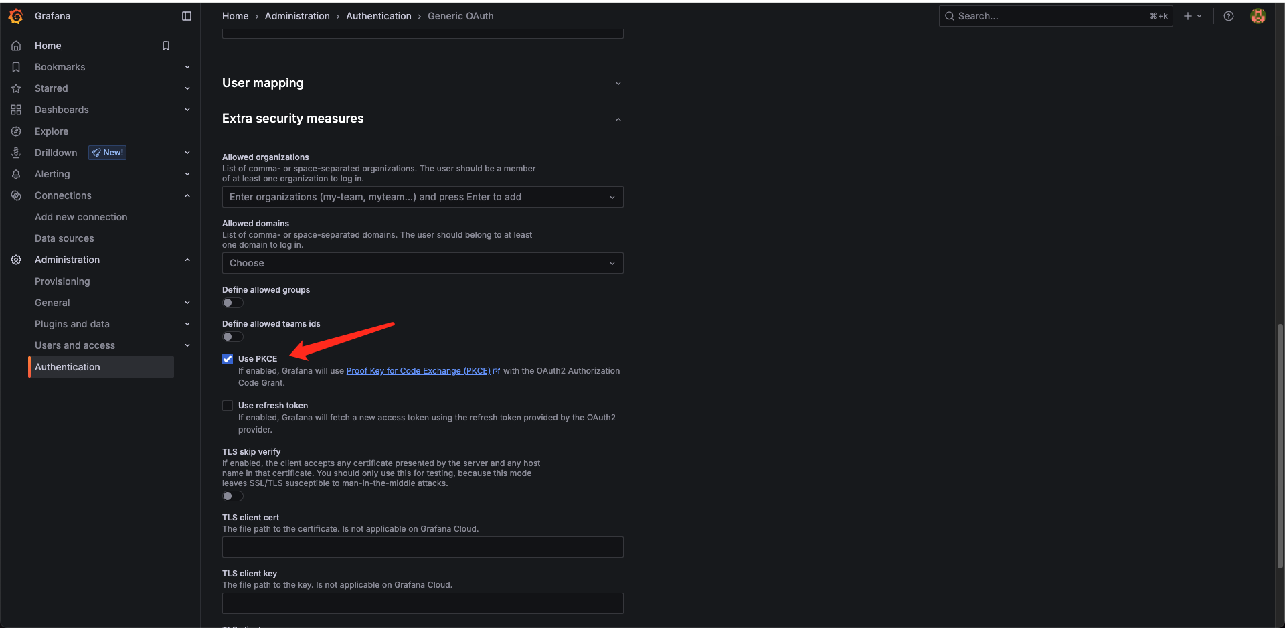
Task: Toggle the TLS skip verify switch
Action: (x=232, y=496)
